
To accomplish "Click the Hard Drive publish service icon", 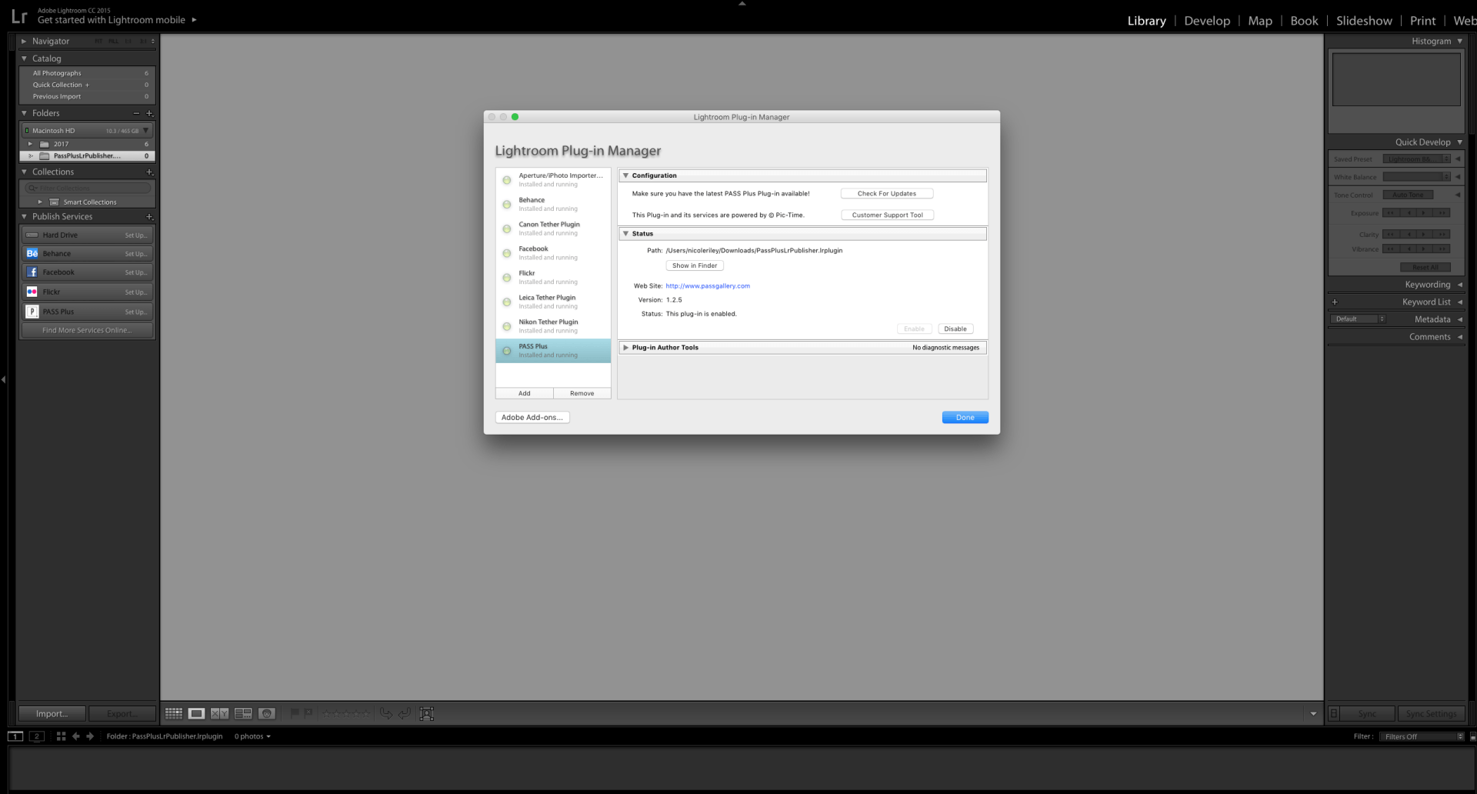I will point(32,235).
